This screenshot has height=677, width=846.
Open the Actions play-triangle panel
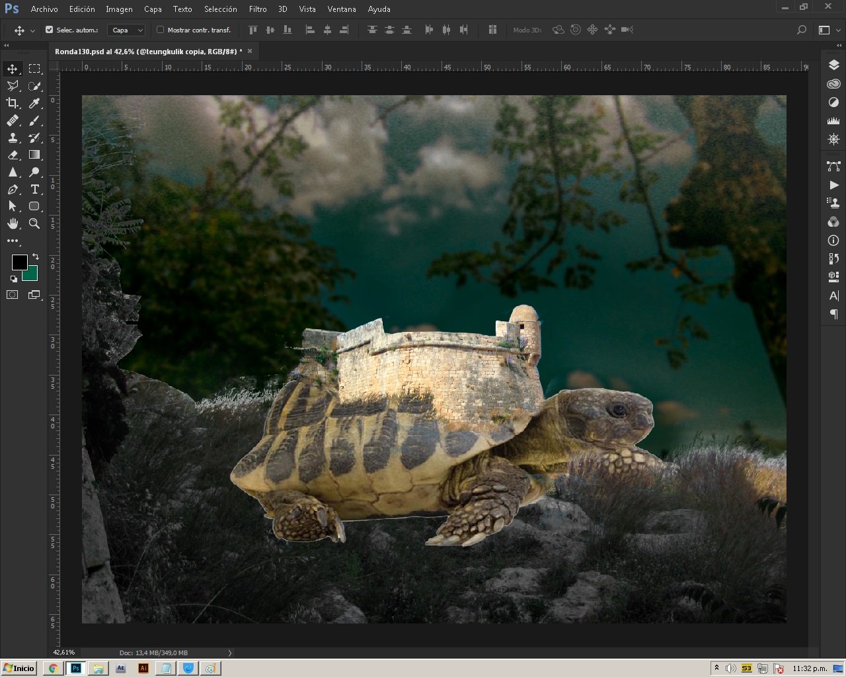[833, 185]
